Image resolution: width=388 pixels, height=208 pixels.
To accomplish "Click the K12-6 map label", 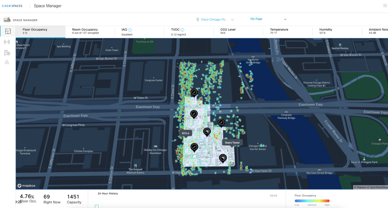I will [185, 133].
